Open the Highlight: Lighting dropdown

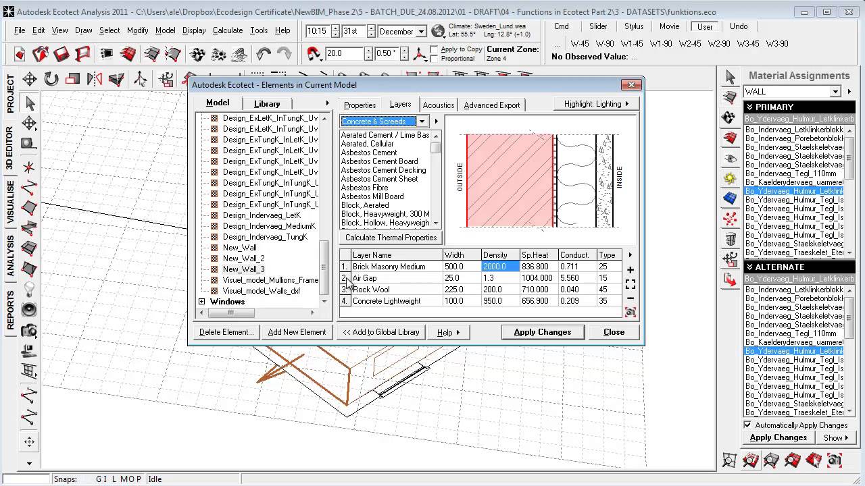[x=597, y=104]
